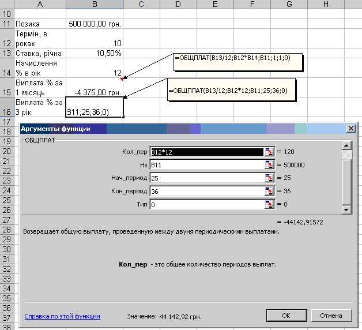Click range selector icon for Нач_период

(269, 178)
